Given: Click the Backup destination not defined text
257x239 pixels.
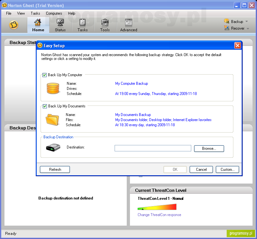Looking at the screenshot, I should tap(66, 198).
